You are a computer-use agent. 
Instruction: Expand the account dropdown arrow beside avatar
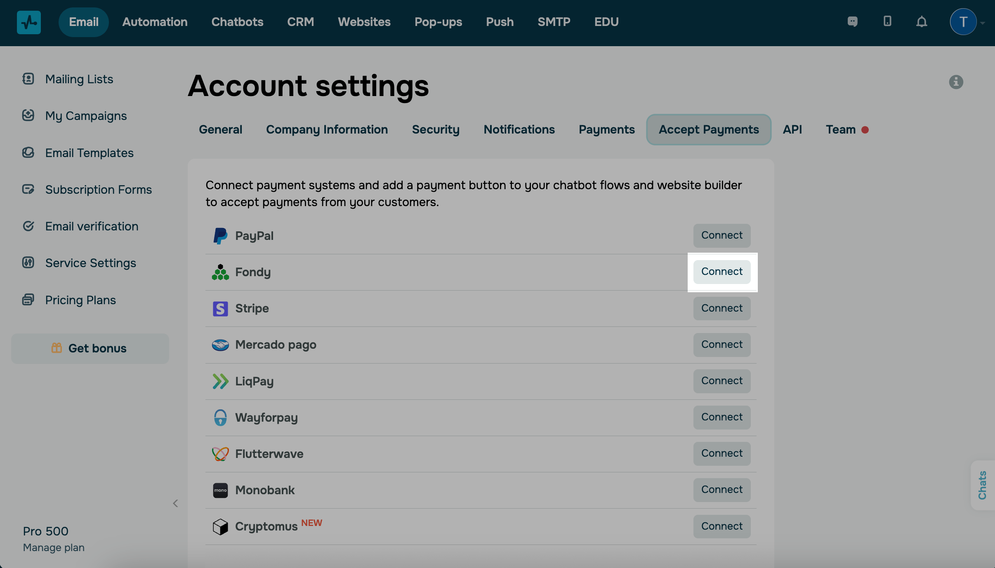click(983, 23)
